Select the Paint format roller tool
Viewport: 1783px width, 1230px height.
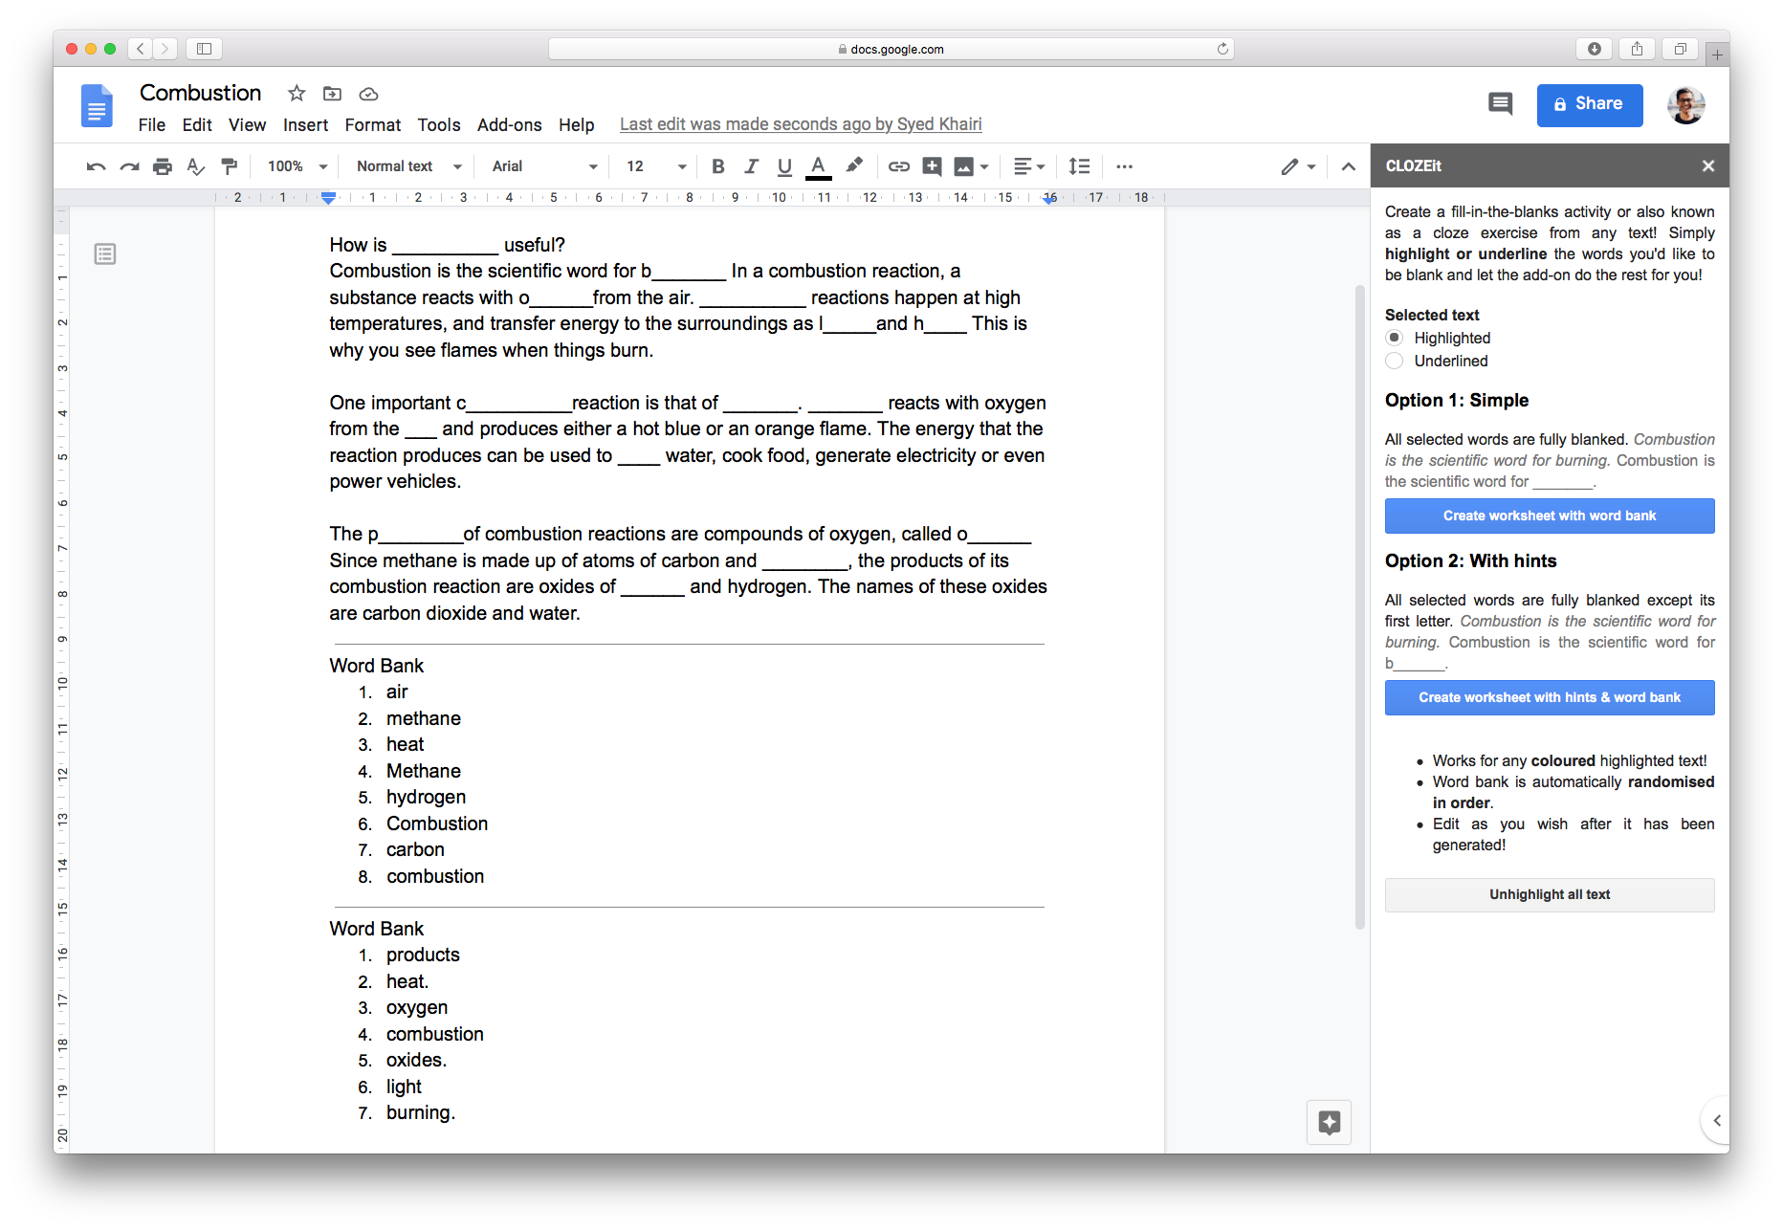(230, 166)
